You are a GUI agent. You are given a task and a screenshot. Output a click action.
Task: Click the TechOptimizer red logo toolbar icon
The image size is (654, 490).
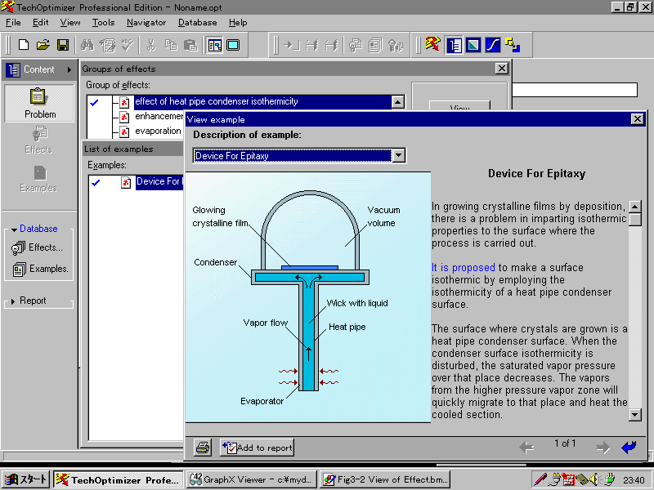[x=433, y=44]
